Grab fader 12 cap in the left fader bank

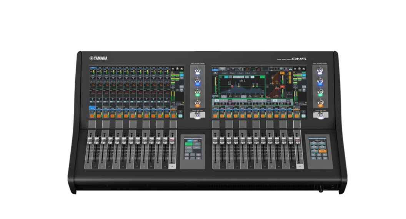click(165, 141)
